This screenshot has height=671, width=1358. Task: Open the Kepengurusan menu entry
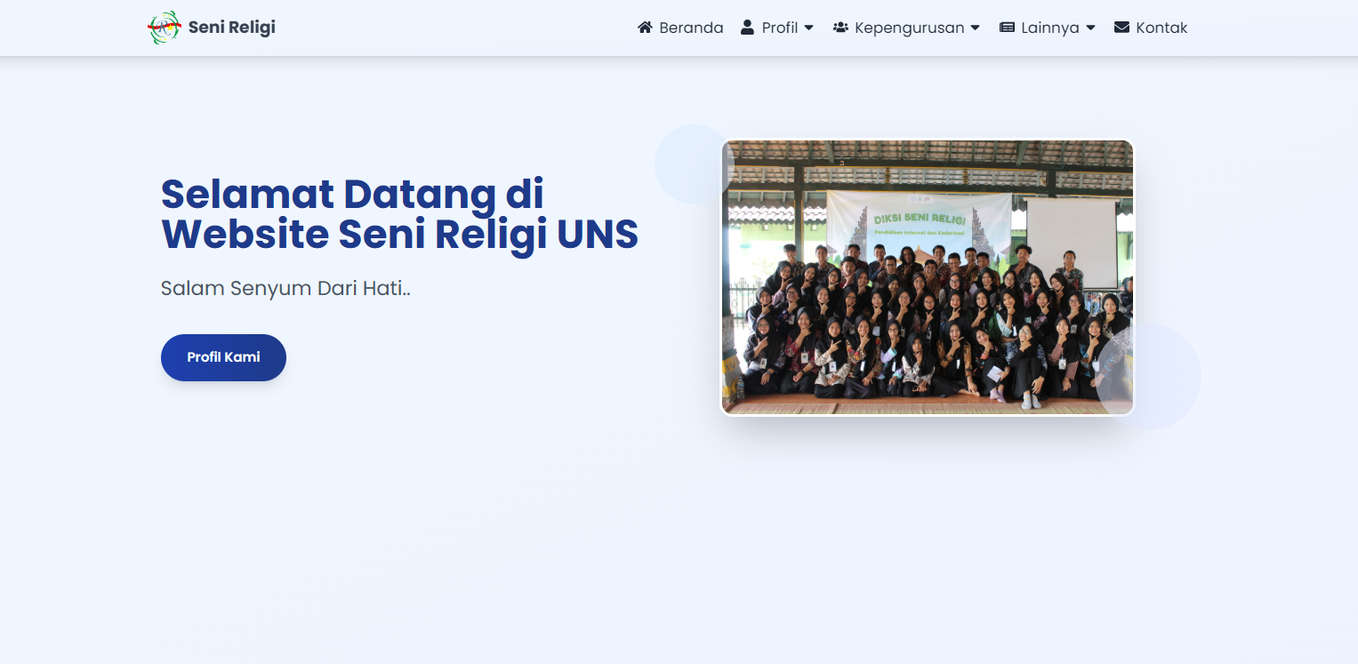910,28
